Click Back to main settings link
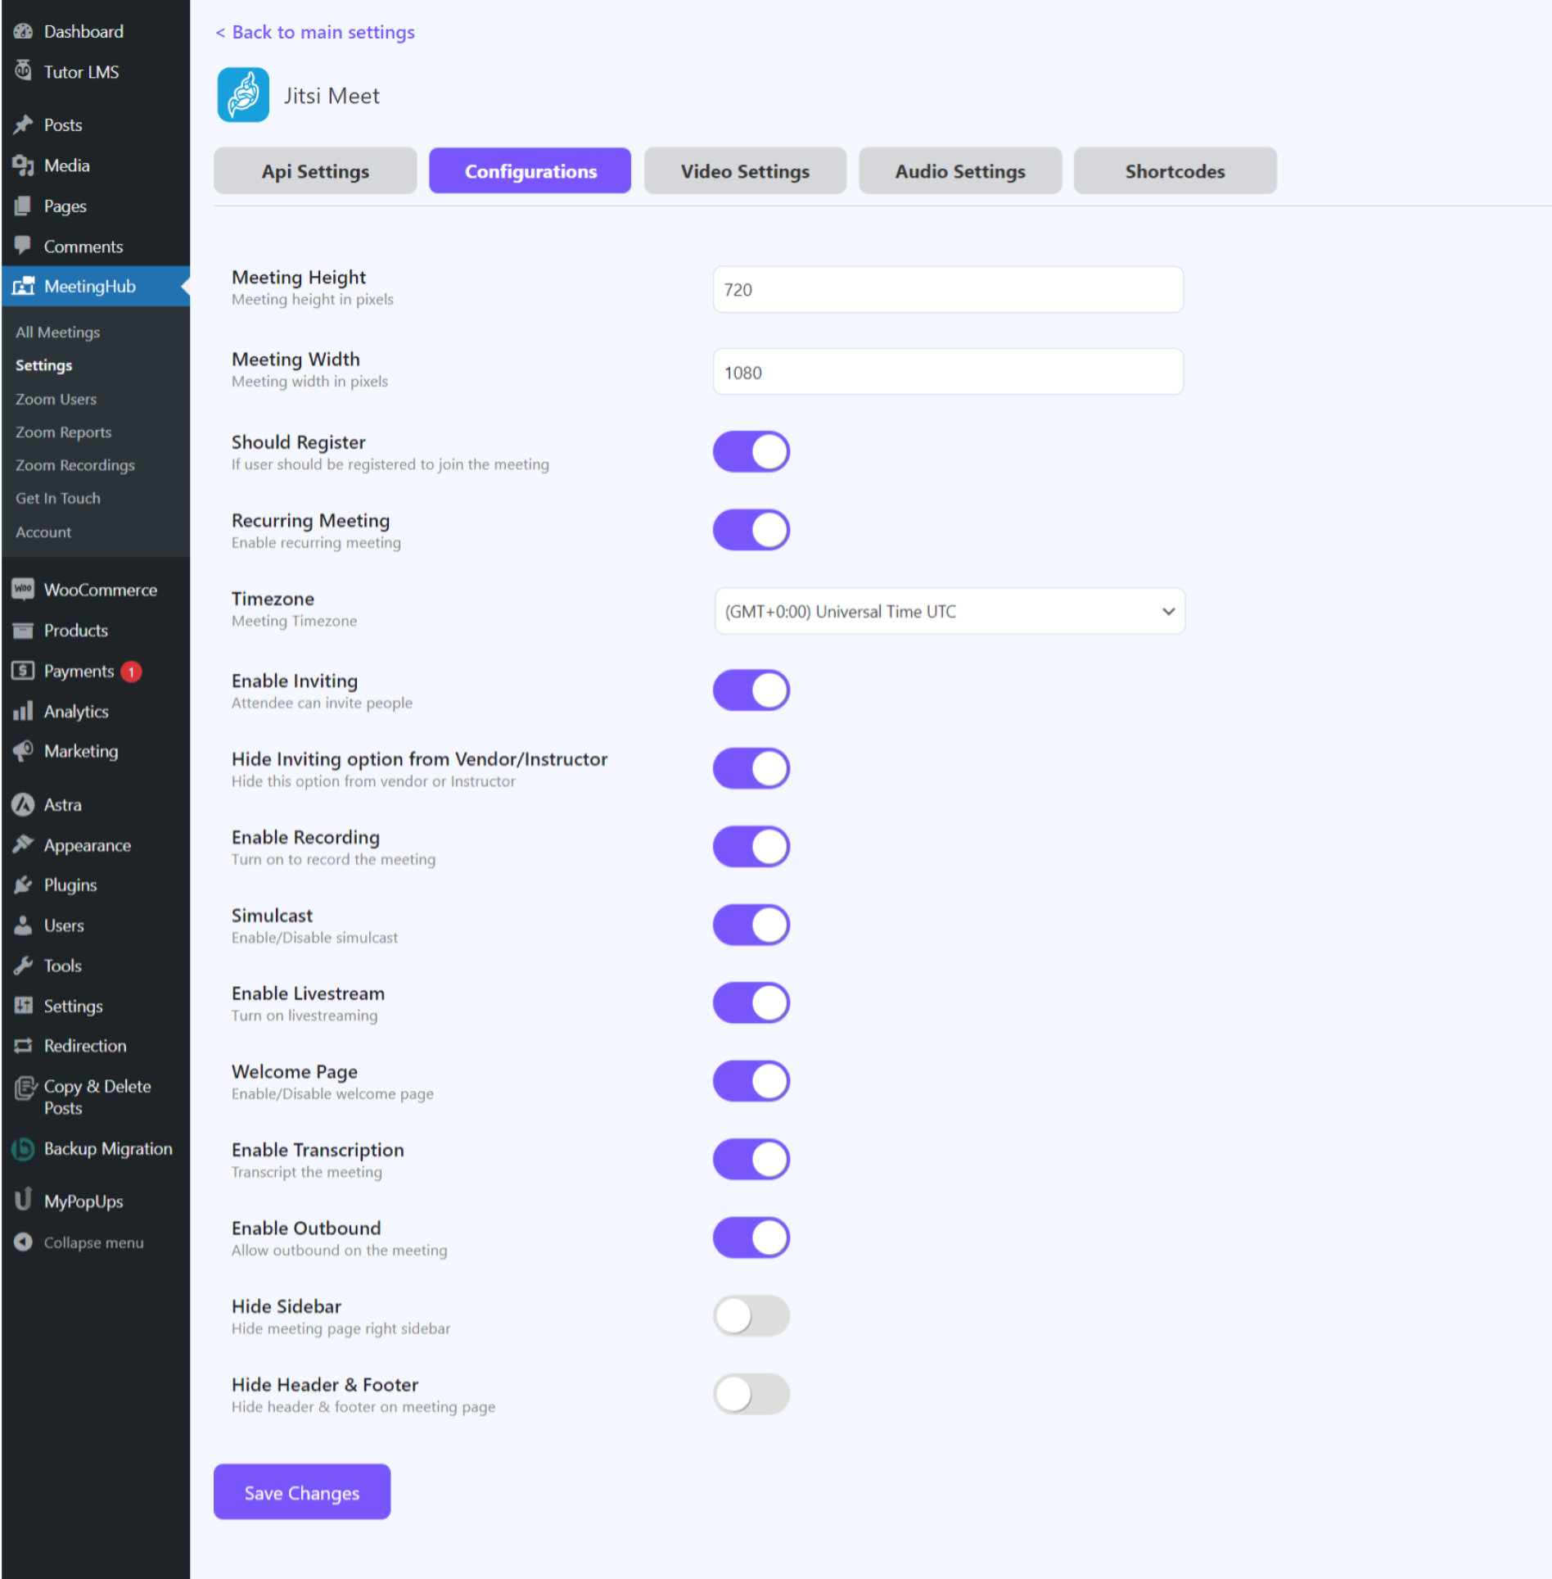This screenshot has height=1579, width=1552. (x=315, y=32)
